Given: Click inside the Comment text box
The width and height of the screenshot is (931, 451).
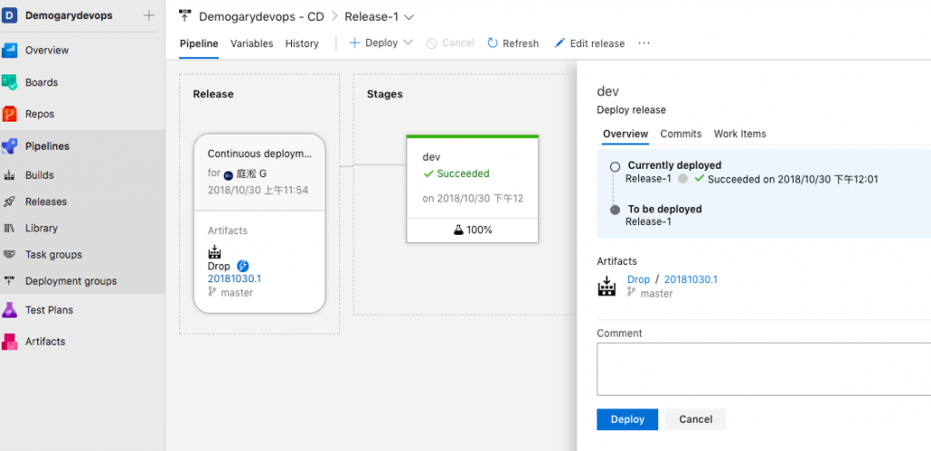Looking at the screenshot, I should coord(764,368).
